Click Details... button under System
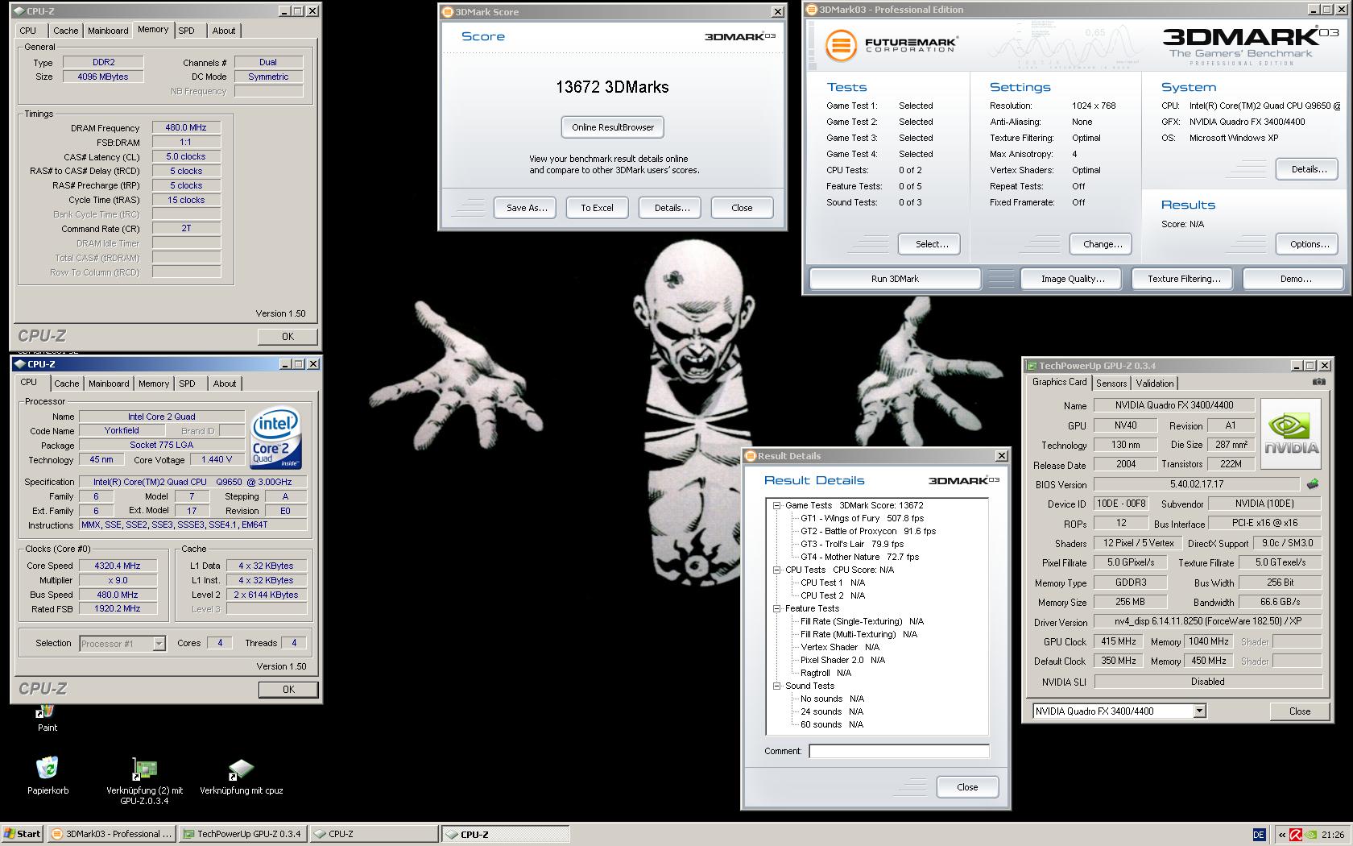The image size is (1353, 846). point(1309,169)
